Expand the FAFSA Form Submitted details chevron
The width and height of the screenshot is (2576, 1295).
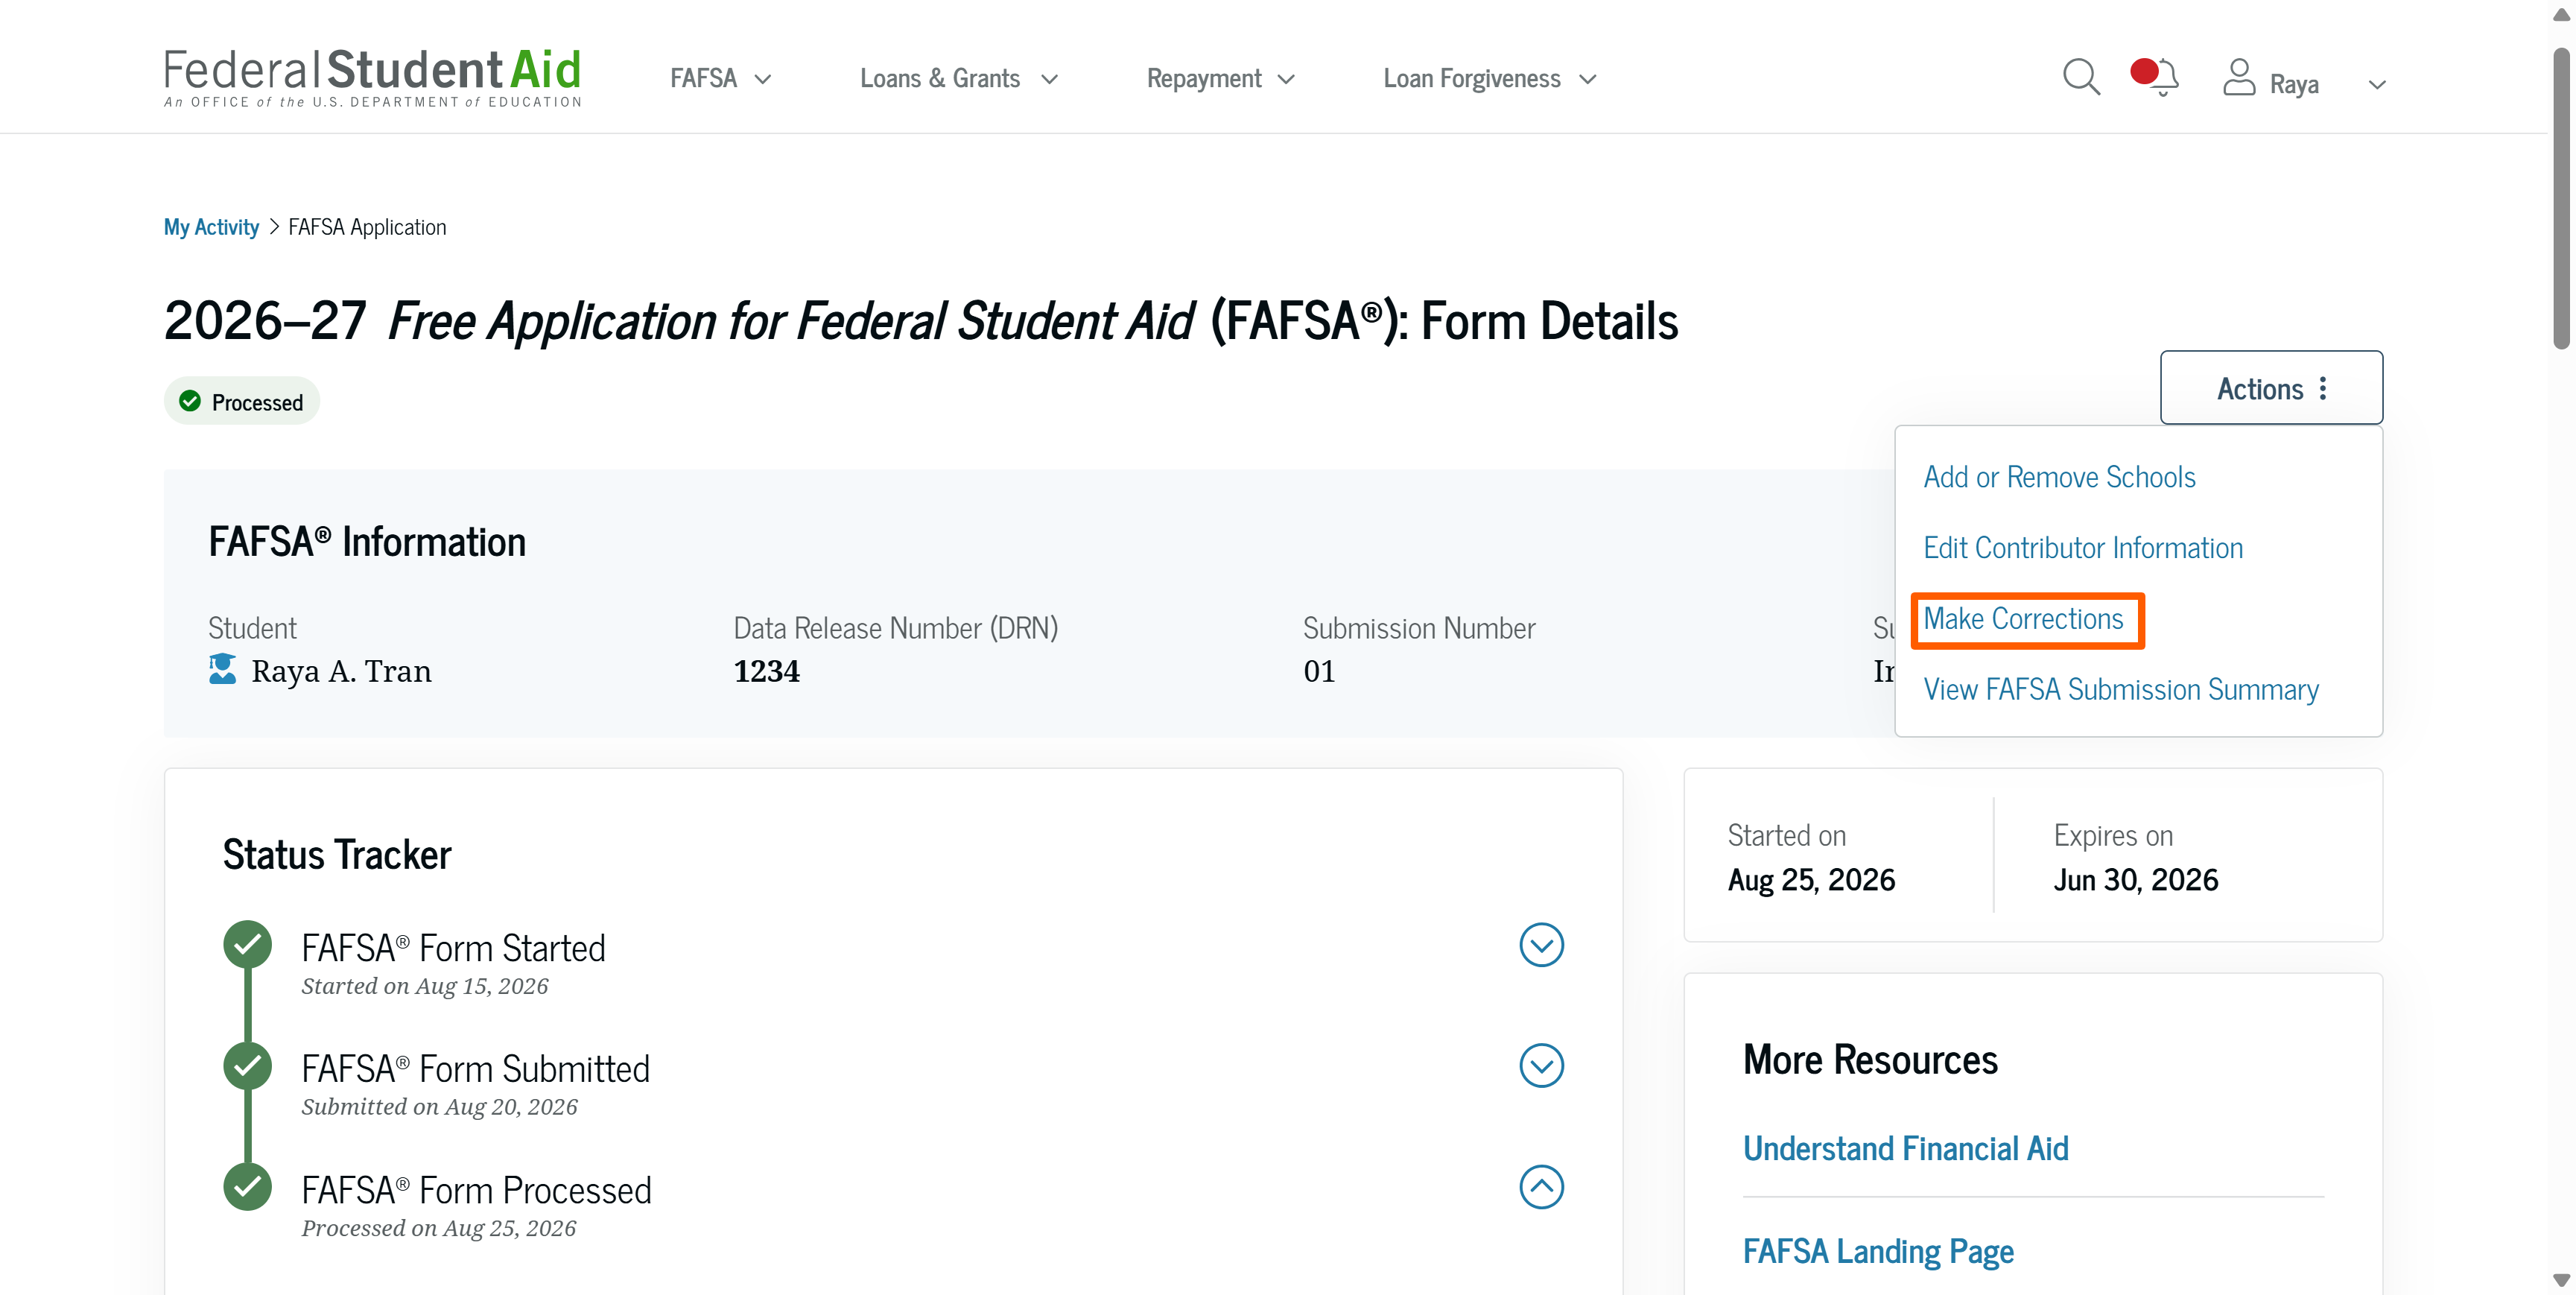coord(1541,1066)
